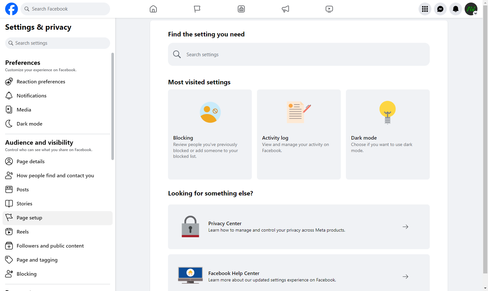This screenshot has width=488, height=291.
Task: Open the Blocking card in most visited
Action: [210, 134]
